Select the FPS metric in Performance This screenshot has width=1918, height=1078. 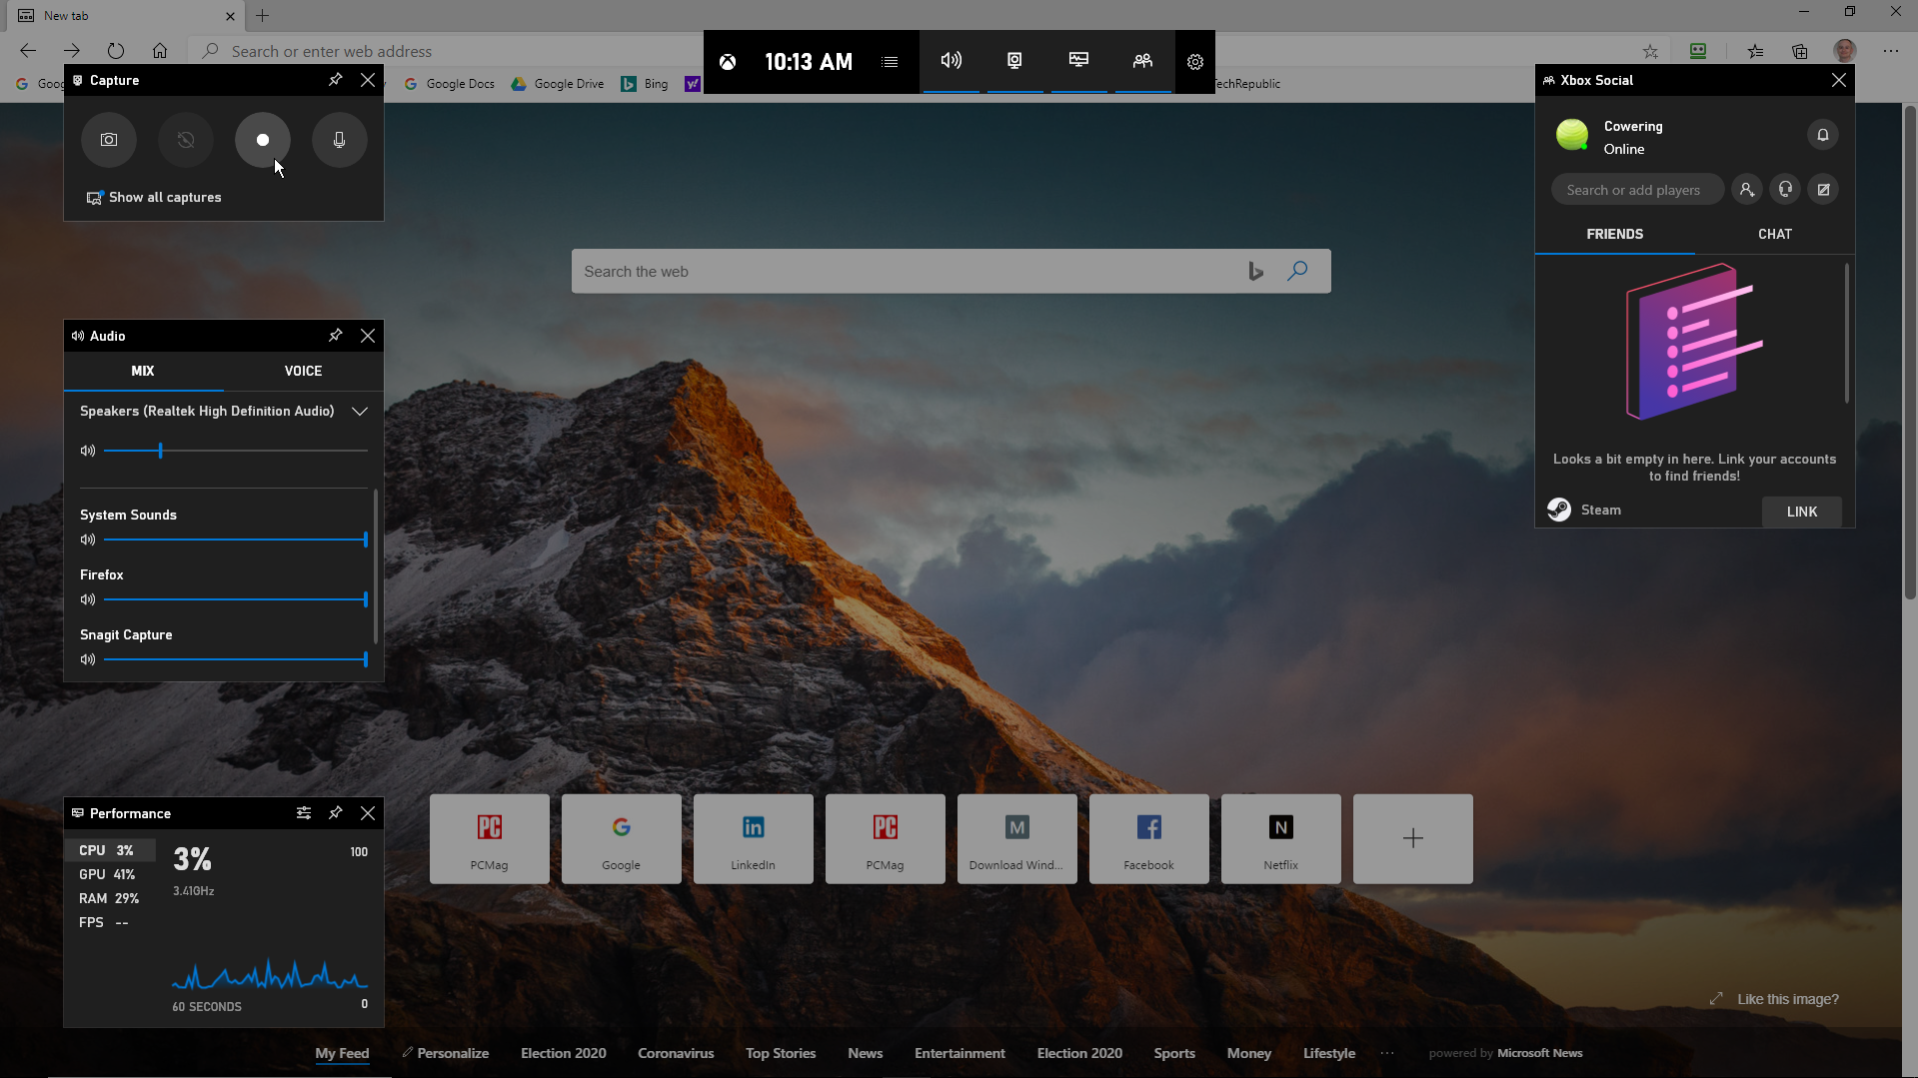point(110,922)
